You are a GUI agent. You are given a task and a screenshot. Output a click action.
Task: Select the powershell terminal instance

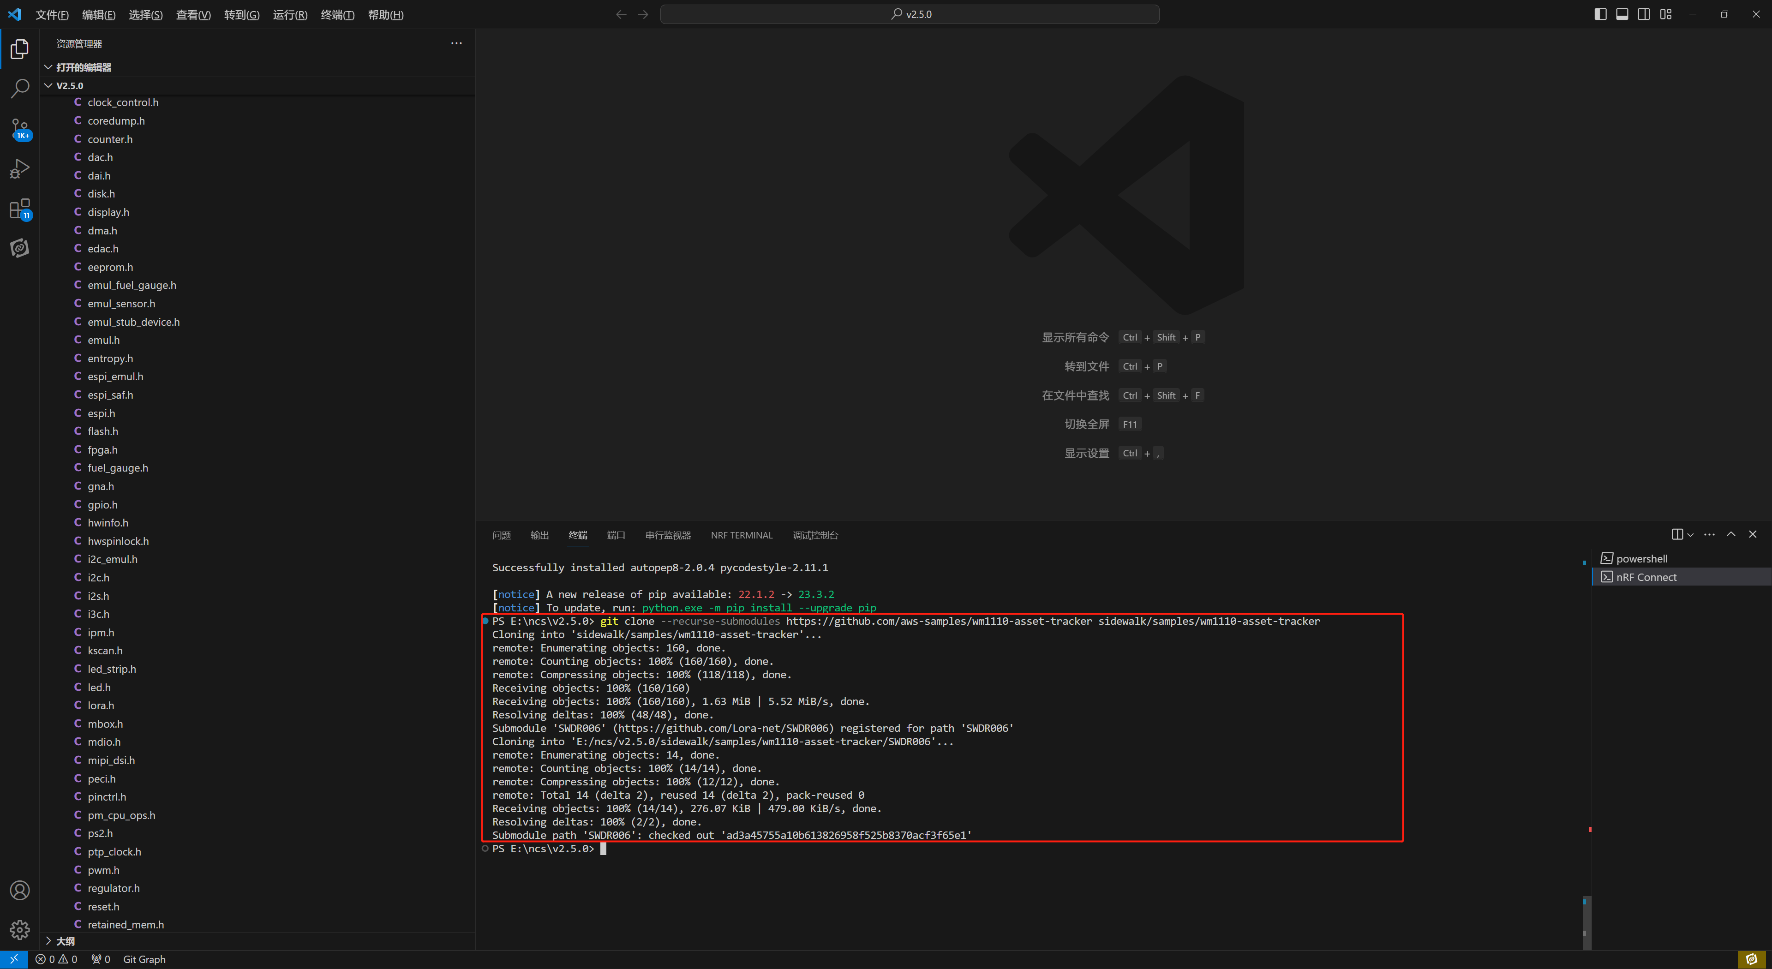pos(1682,558)
